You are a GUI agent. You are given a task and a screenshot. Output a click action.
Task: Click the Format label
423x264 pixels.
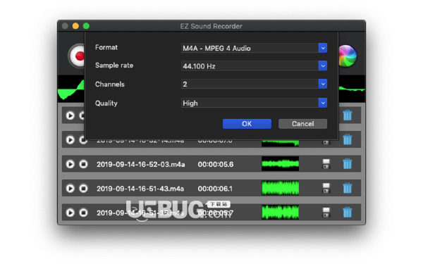106,47
